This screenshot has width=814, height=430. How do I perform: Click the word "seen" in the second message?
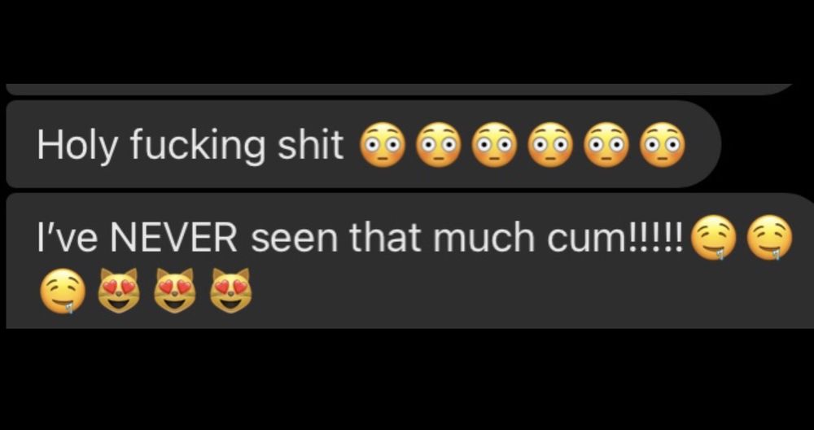tap(295, 239)
